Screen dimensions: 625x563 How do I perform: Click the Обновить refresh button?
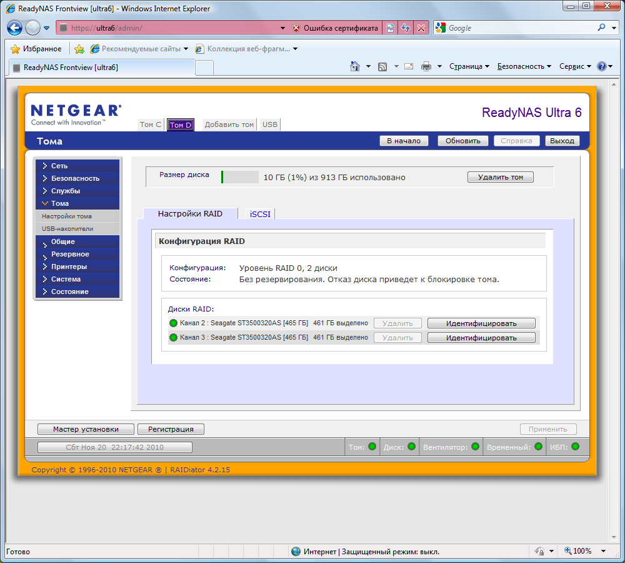pyautogui.click(x=462, y=141)
